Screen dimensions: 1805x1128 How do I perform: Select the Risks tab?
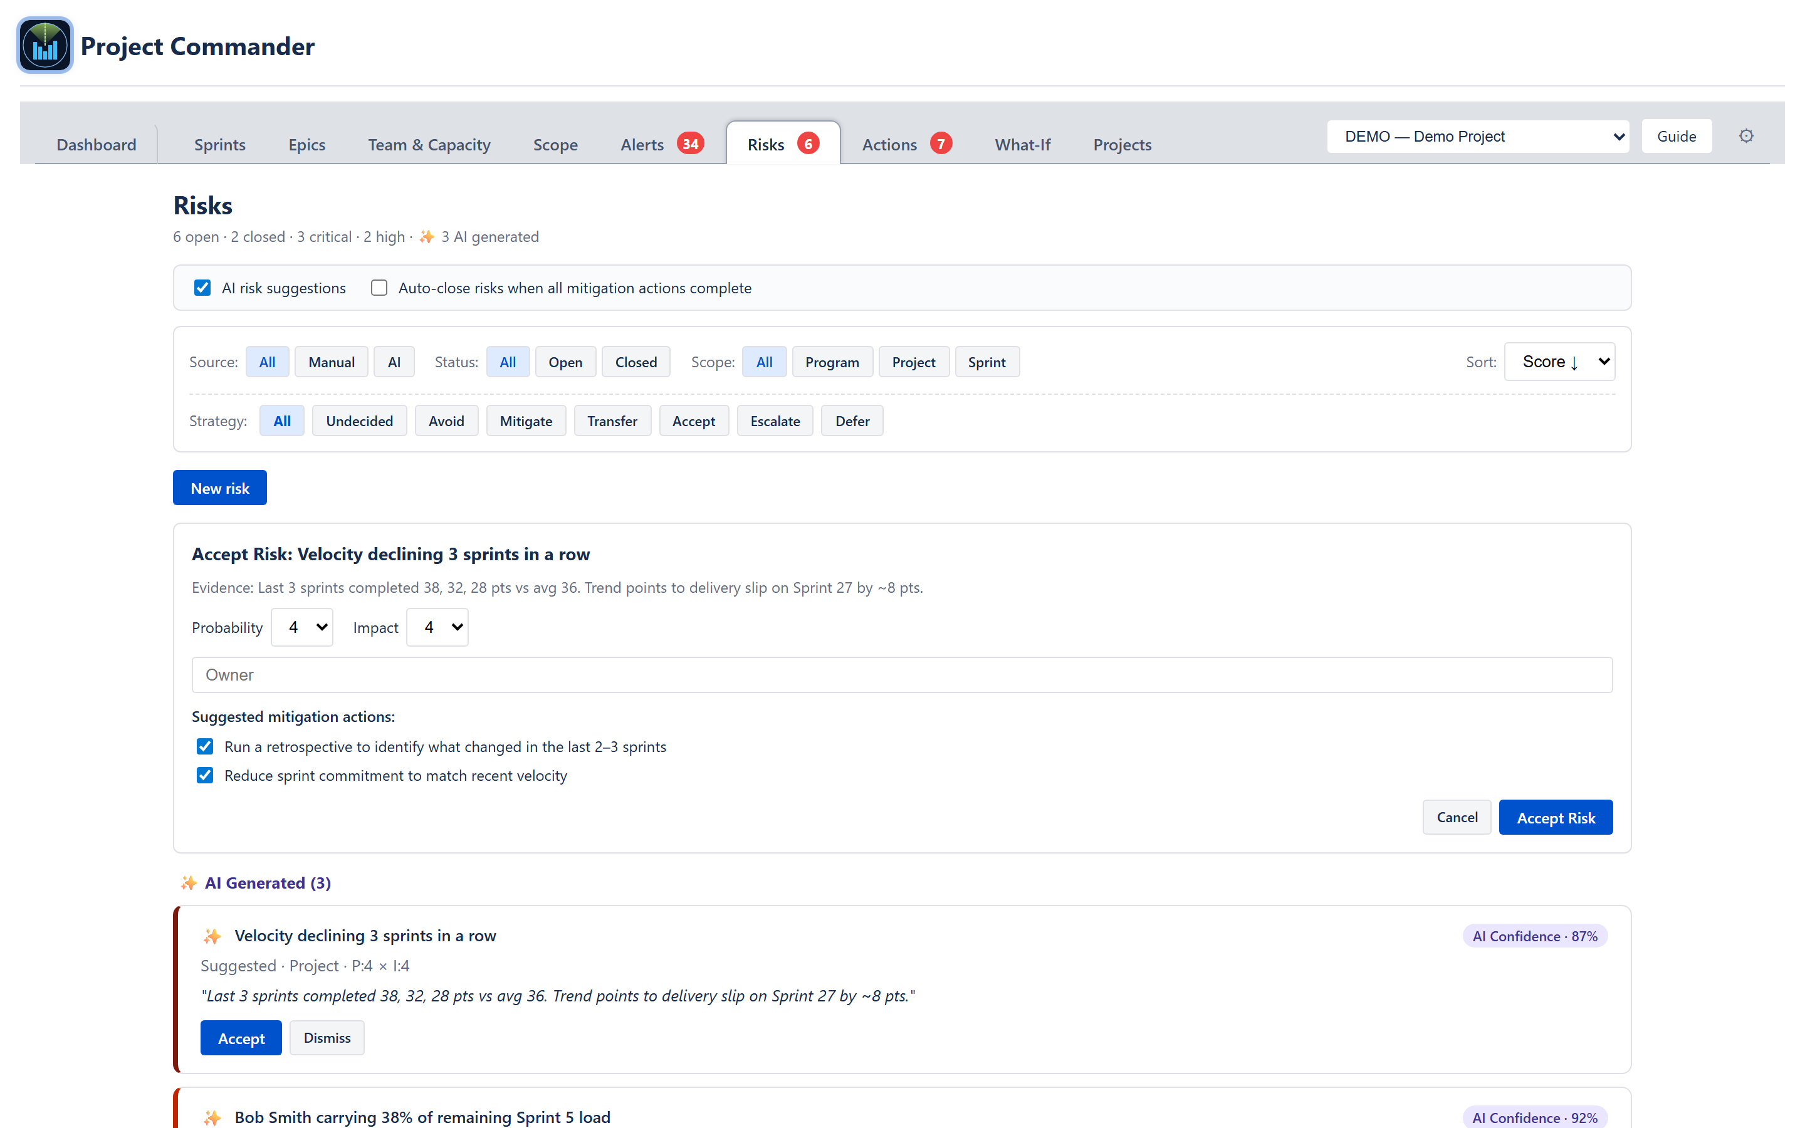click(x=782, y=144)
